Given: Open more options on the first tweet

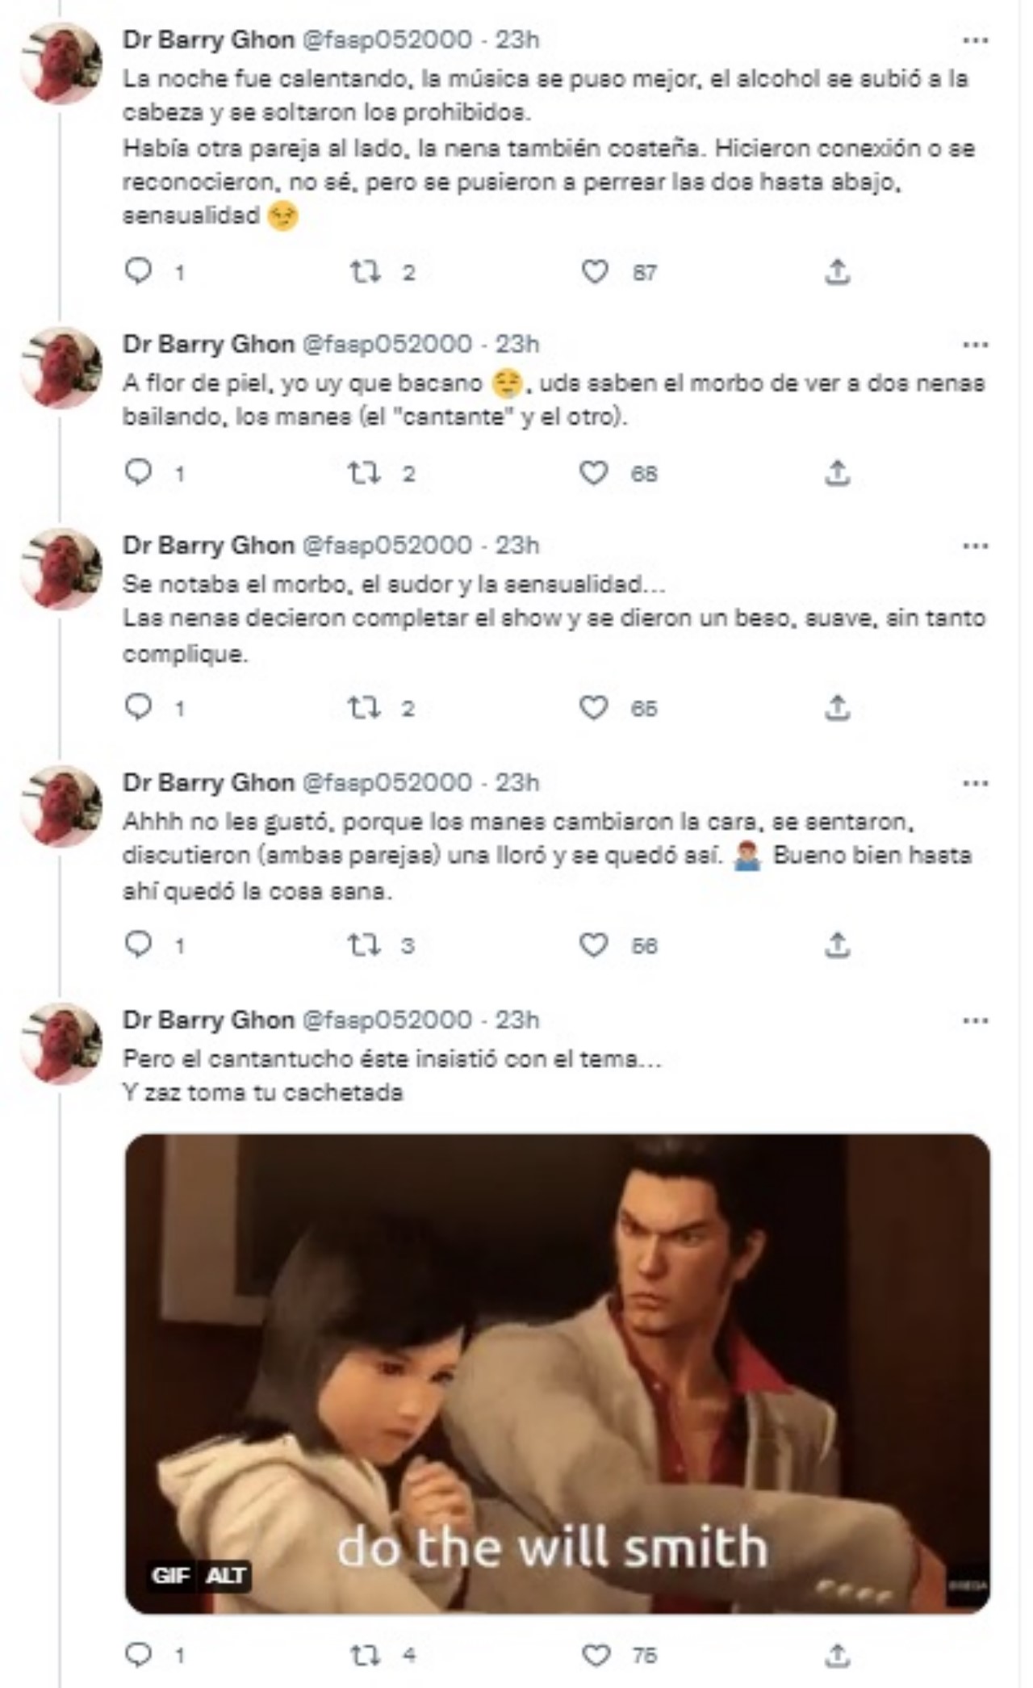Looking at the screenshot, I should (975, 40).
